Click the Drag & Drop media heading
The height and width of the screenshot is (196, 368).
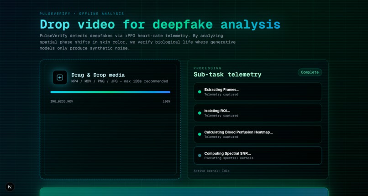pos(98,75)
